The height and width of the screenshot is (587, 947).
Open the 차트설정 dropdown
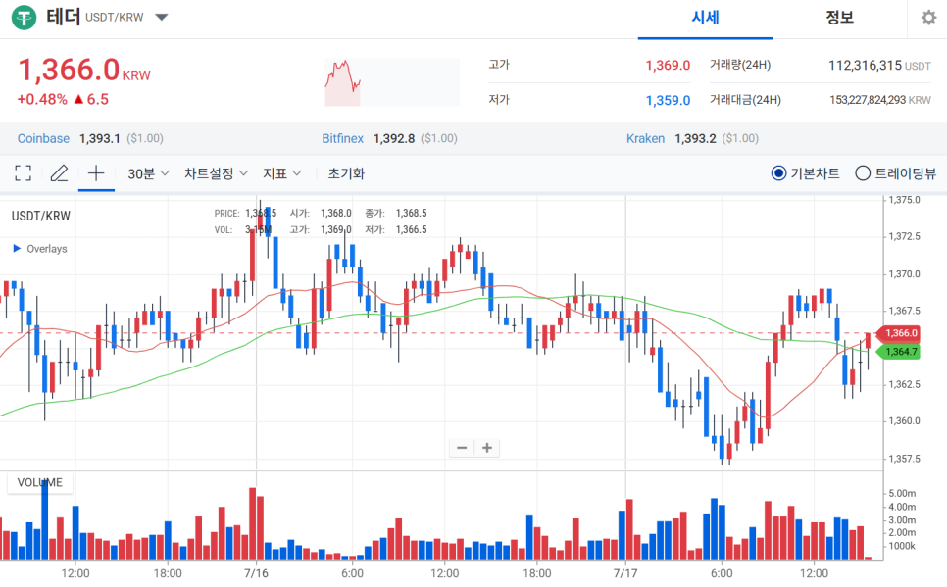click(216, 173)
